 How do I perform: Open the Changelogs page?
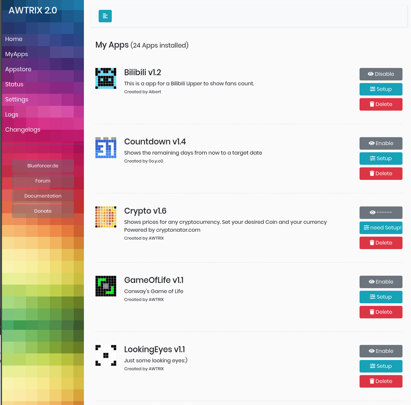pos(23,130)
